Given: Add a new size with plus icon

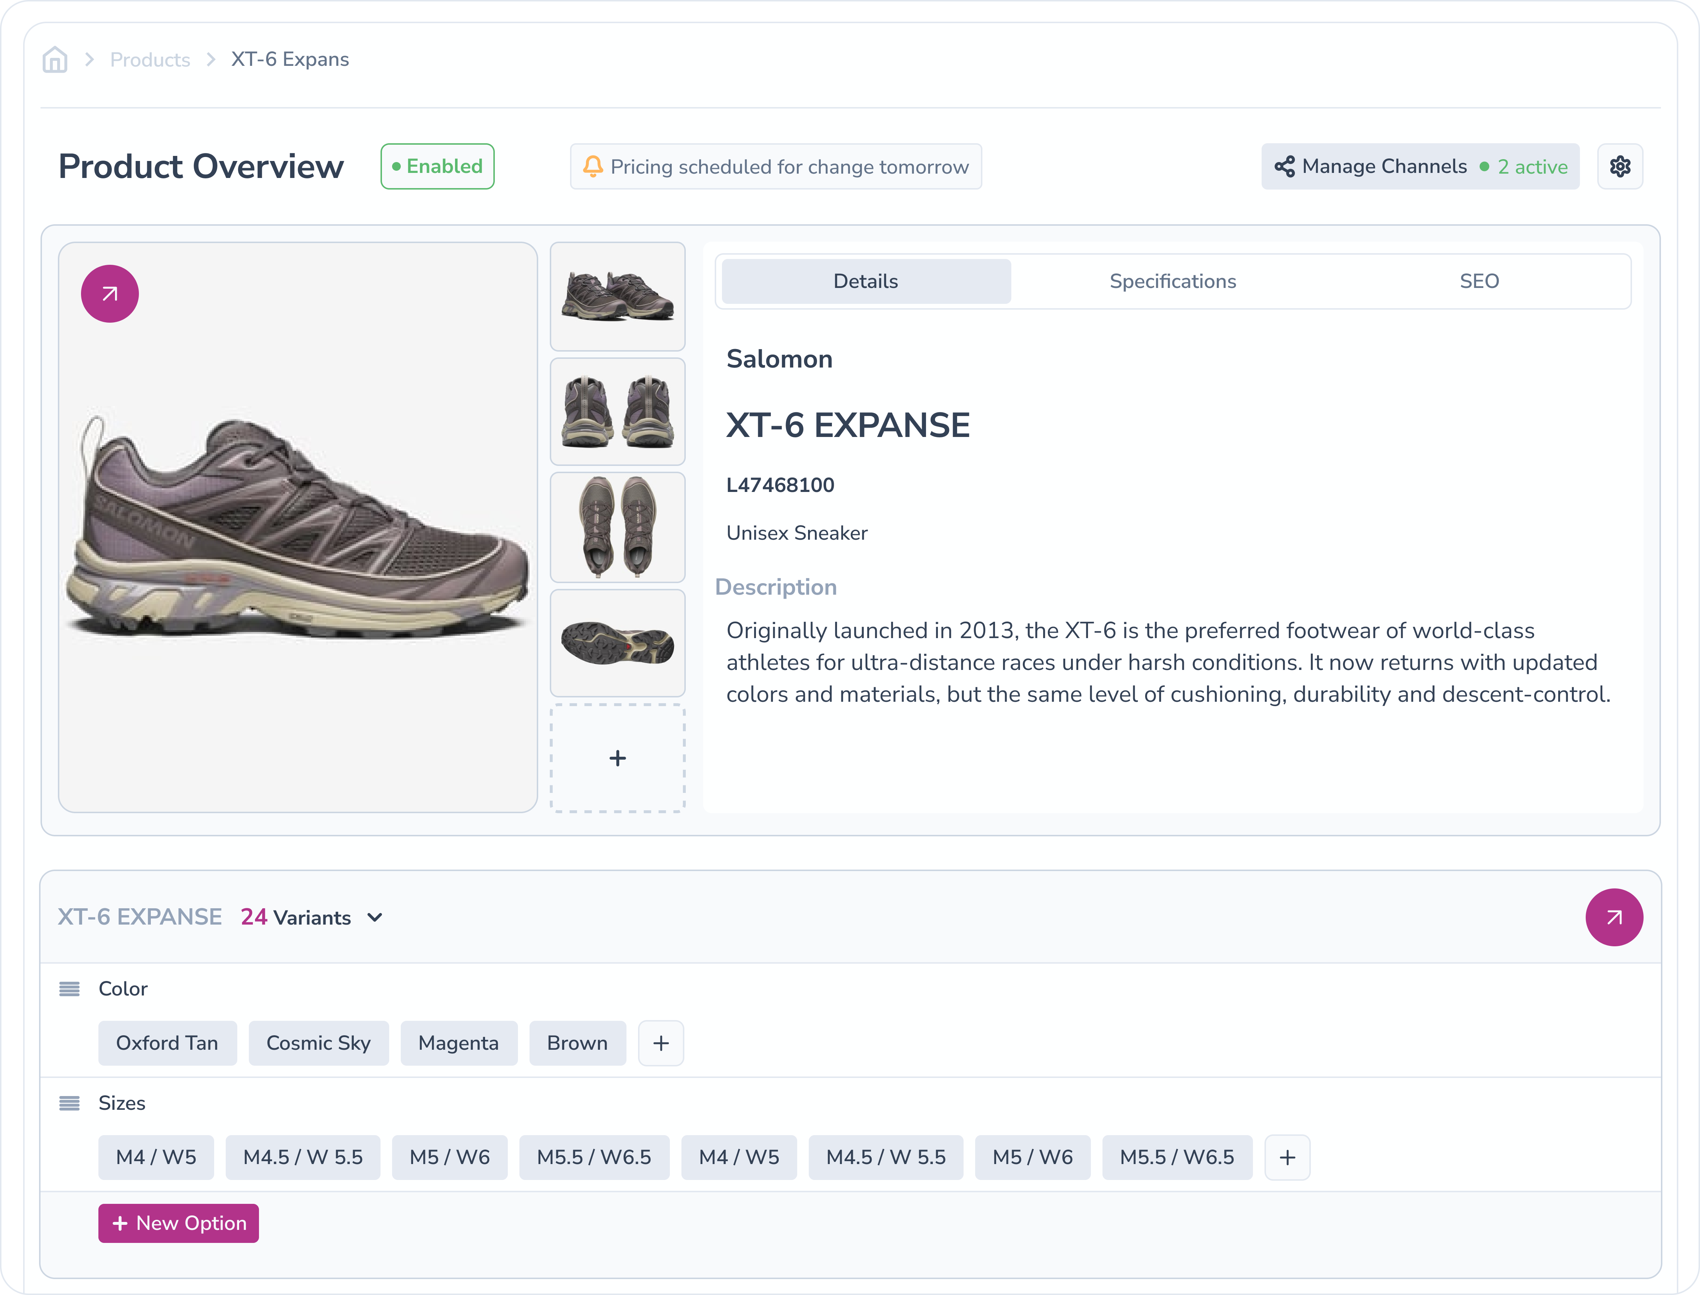Looking at the screenshot, I should click(1287, 1158).
